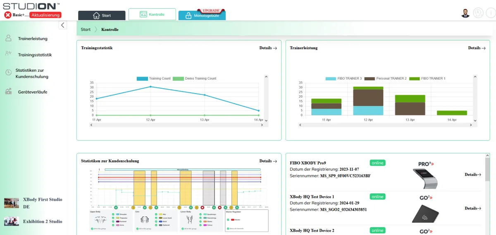Click the clock icon beside Statistiken zur Kundenschulung
This screenshot has height=235, width=496.
coord(8,73)
